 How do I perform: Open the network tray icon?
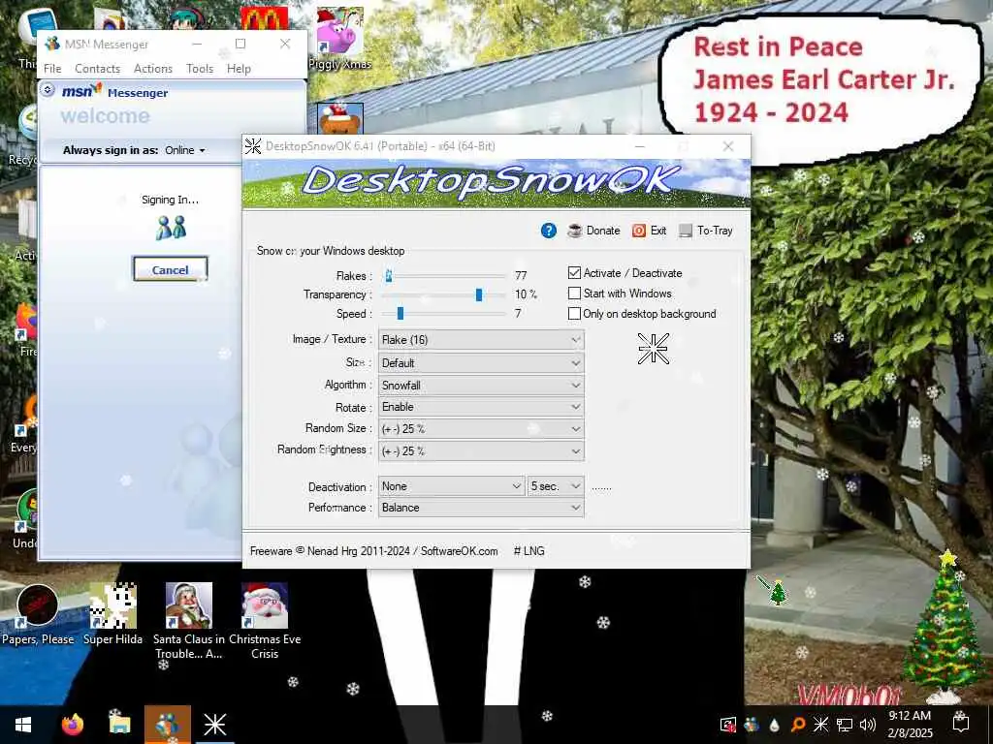pos(845,725)
